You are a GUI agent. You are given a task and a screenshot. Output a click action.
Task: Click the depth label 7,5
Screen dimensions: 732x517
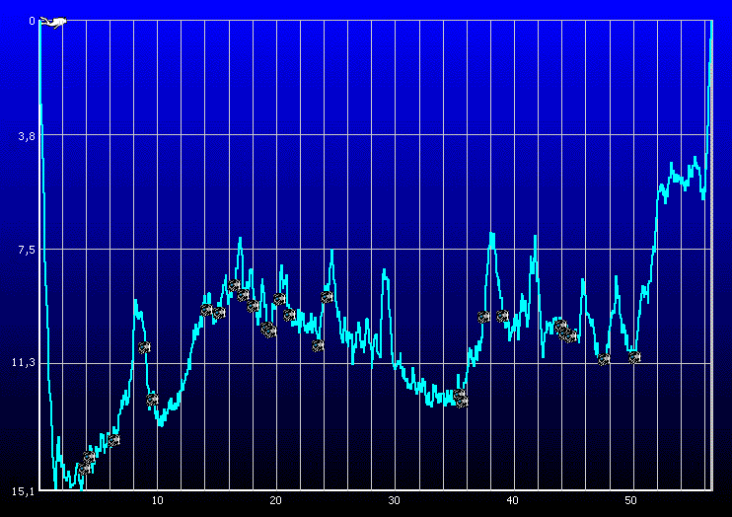click(x=26, y=251)
